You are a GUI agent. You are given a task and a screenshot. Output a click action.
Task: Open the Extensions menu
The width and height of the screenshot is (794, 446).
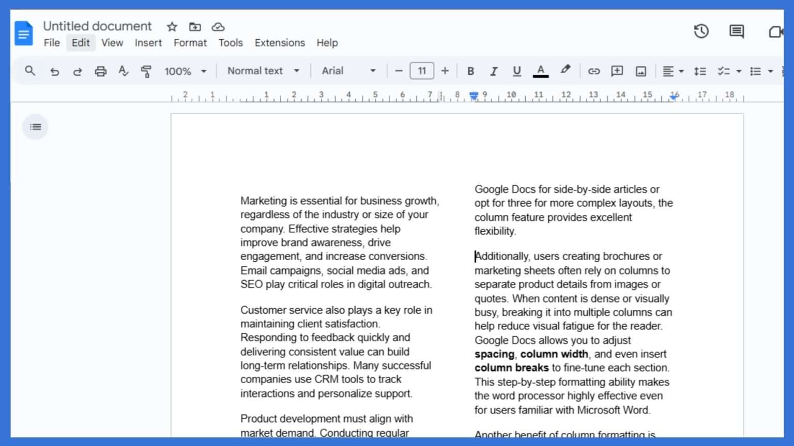coord(279,43)
